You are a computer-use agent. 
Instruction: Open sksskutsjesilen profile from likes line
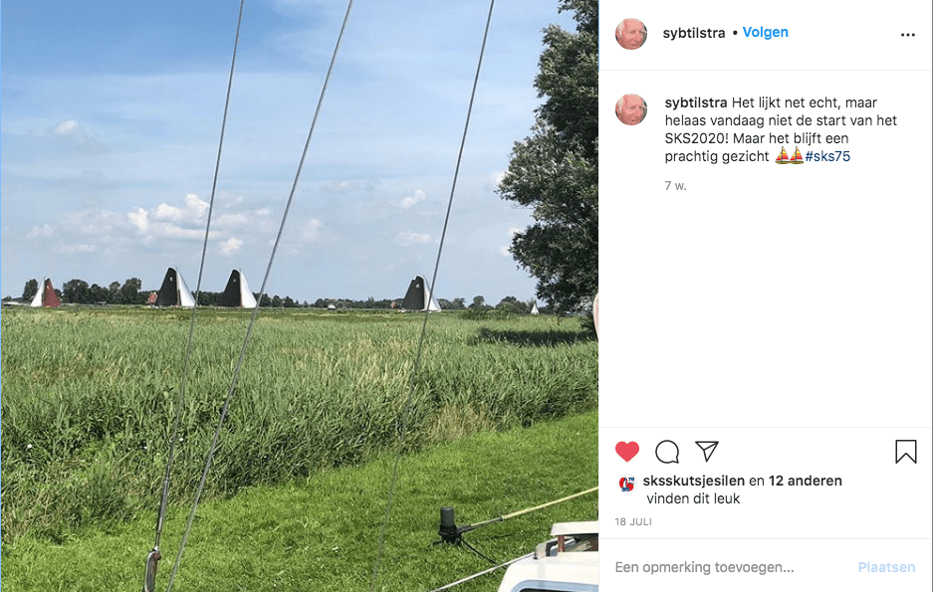693,481
